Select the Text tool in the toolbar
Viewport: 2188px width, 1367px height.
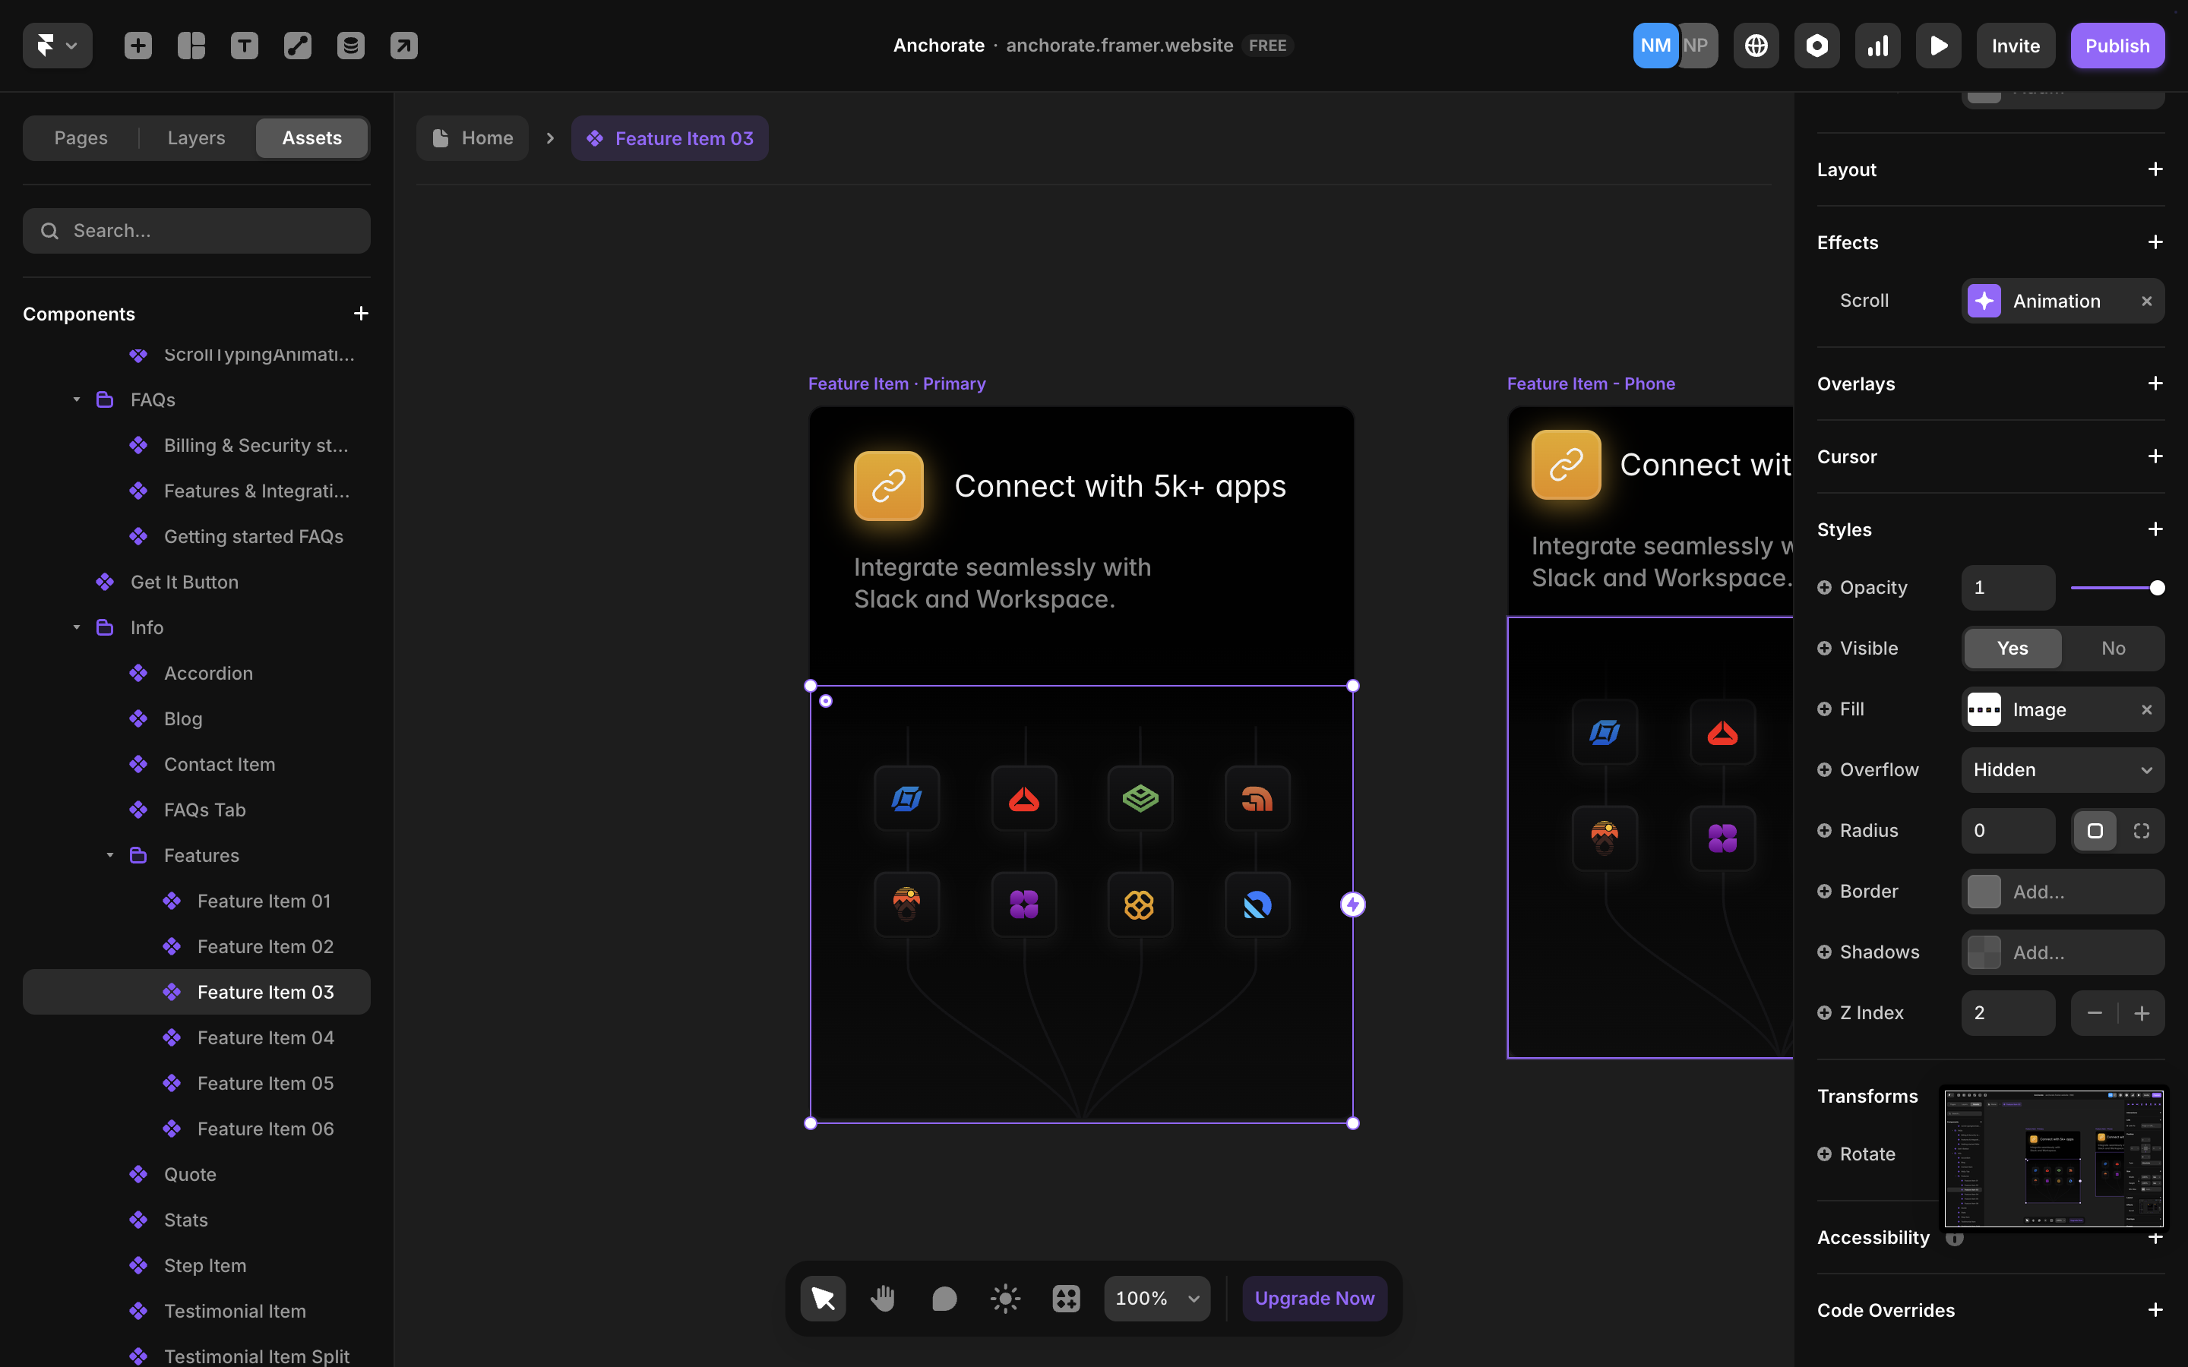point(244,46)
